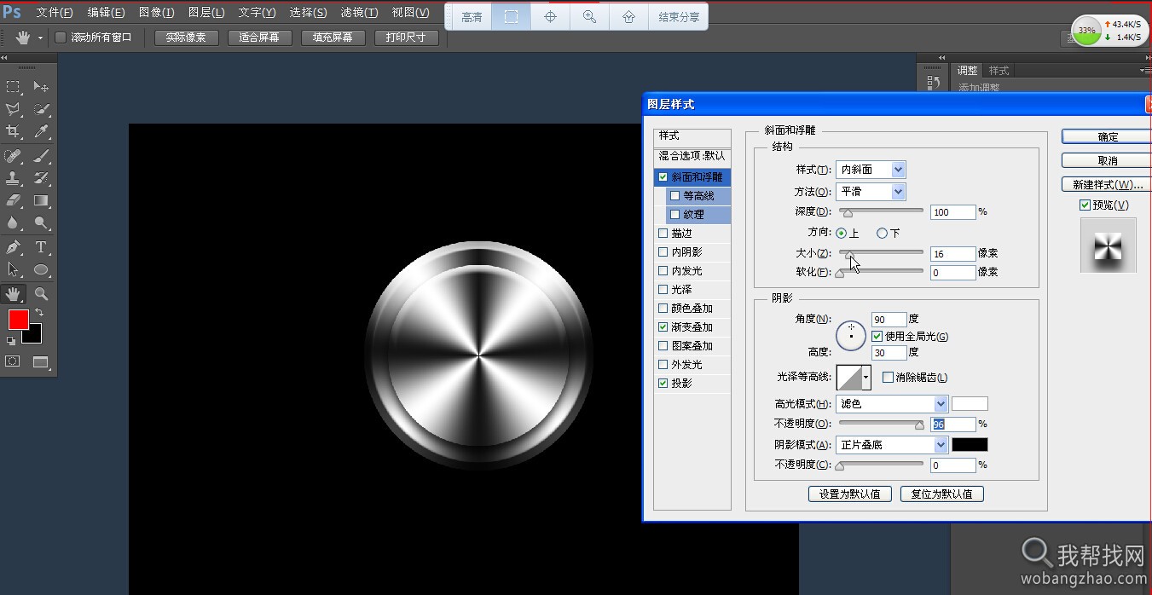Enable the Texture sub-option
Image resolution: width=1152 pixels, height=595 pixels.
(x=675, y=215)
